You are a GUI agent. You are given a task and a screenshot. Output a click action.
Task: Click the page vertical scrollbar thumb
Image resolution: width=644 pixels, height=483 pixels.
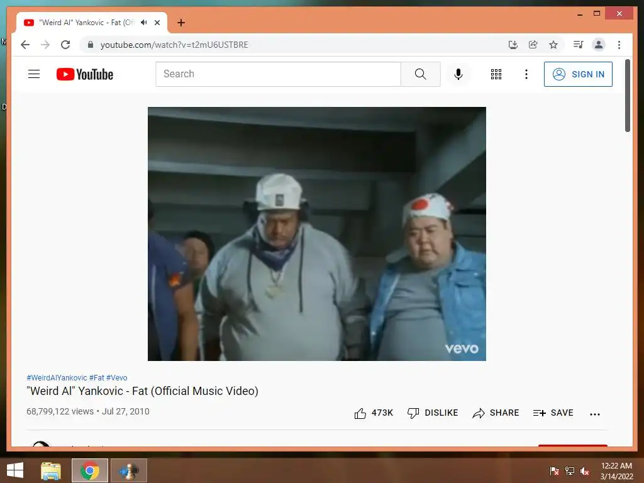pyautogui.click(x=628, y=96)
